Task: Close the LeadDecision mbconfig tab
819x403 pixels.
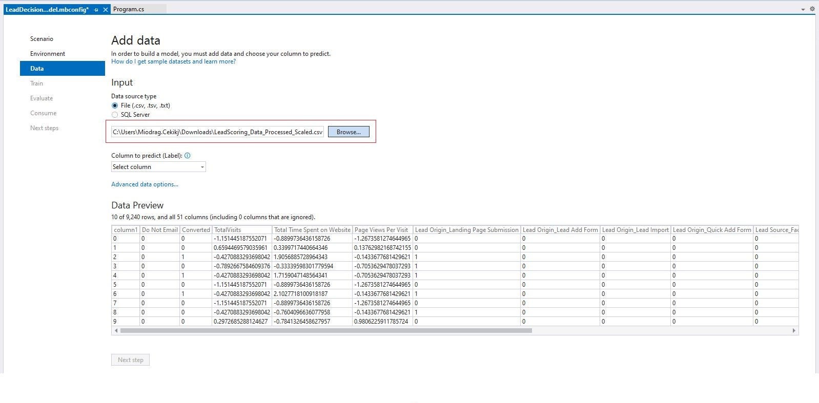Action: (106, 10)
